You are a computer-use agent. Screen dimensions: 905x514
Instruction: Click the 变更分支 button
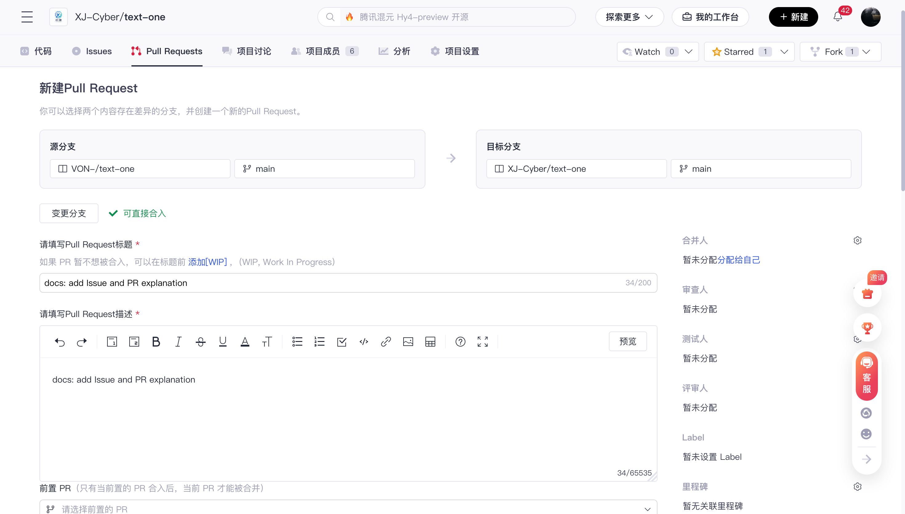point(69,213)
